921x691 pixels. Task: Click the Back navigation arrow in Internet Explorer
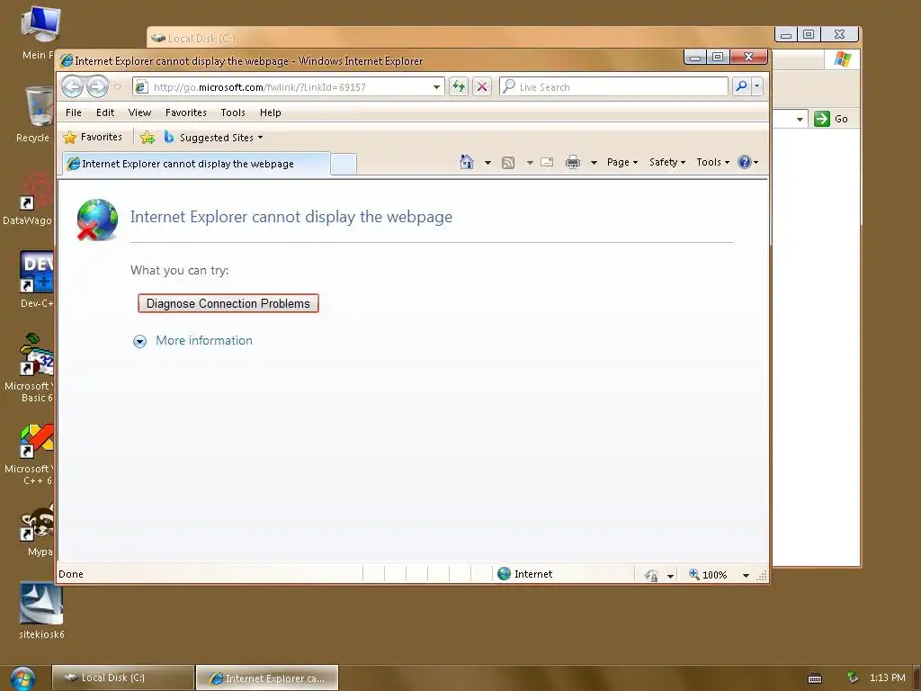click(72, 87)
